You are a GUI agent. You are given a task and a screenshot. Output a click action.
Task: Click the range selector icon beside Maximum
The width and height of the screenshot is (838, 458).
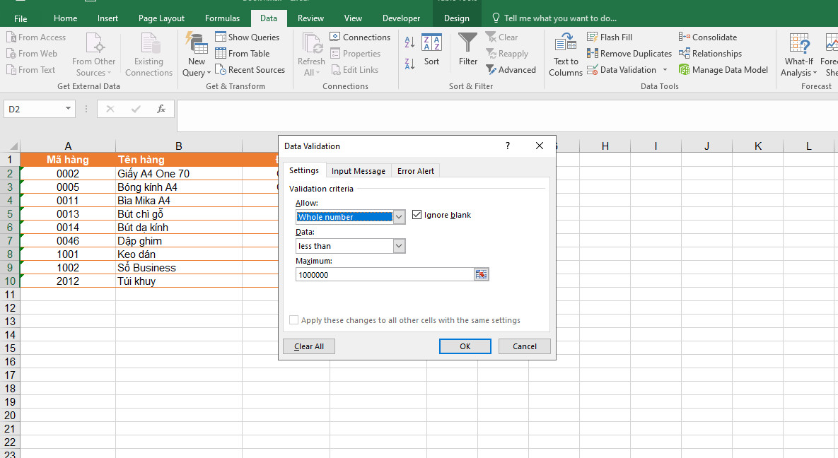click(x=482, y=275)
